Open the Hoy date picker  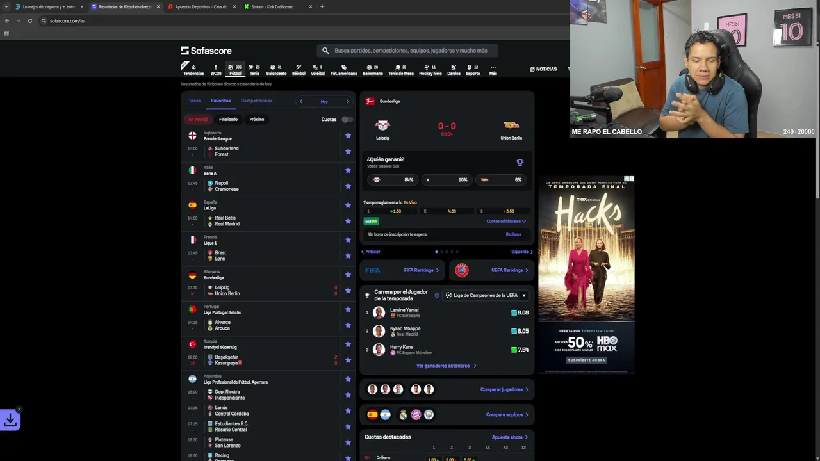(324, 101)
